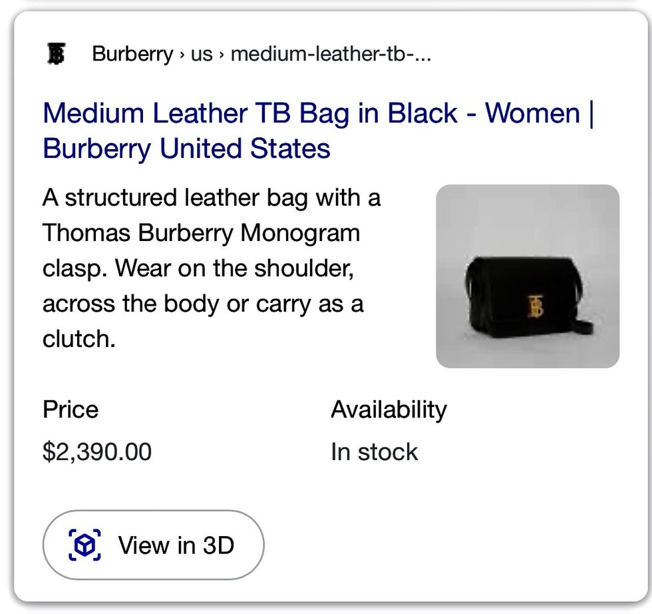Click the breadcrumb chevron after "us"

click(x=222, y=55)
